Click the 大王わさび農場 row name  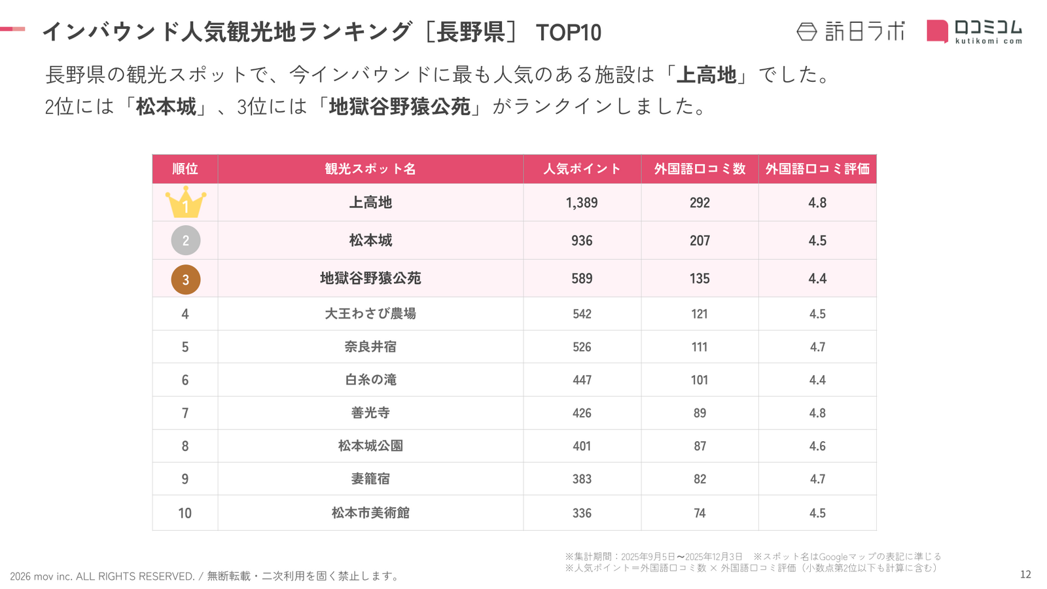370,313
